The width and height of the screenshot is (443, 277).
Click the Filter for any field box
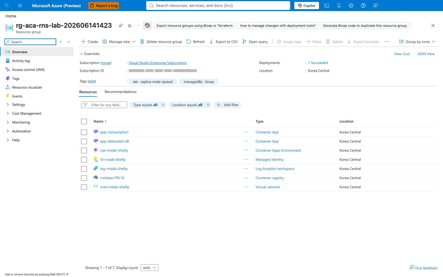(104, 105)
